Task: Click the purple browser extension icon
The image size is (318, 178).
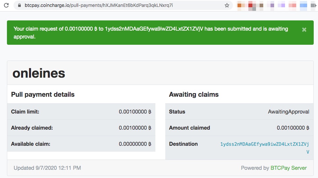Action: (272, 6)
